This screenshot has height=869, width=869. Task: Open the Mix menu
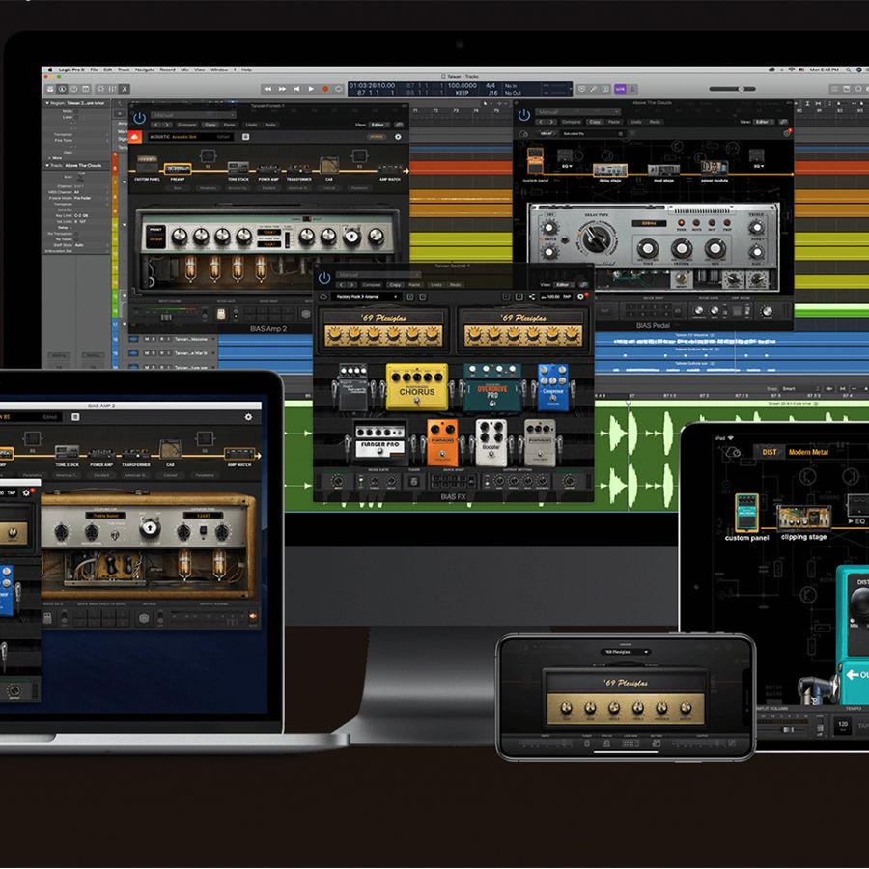pos(184,70)
